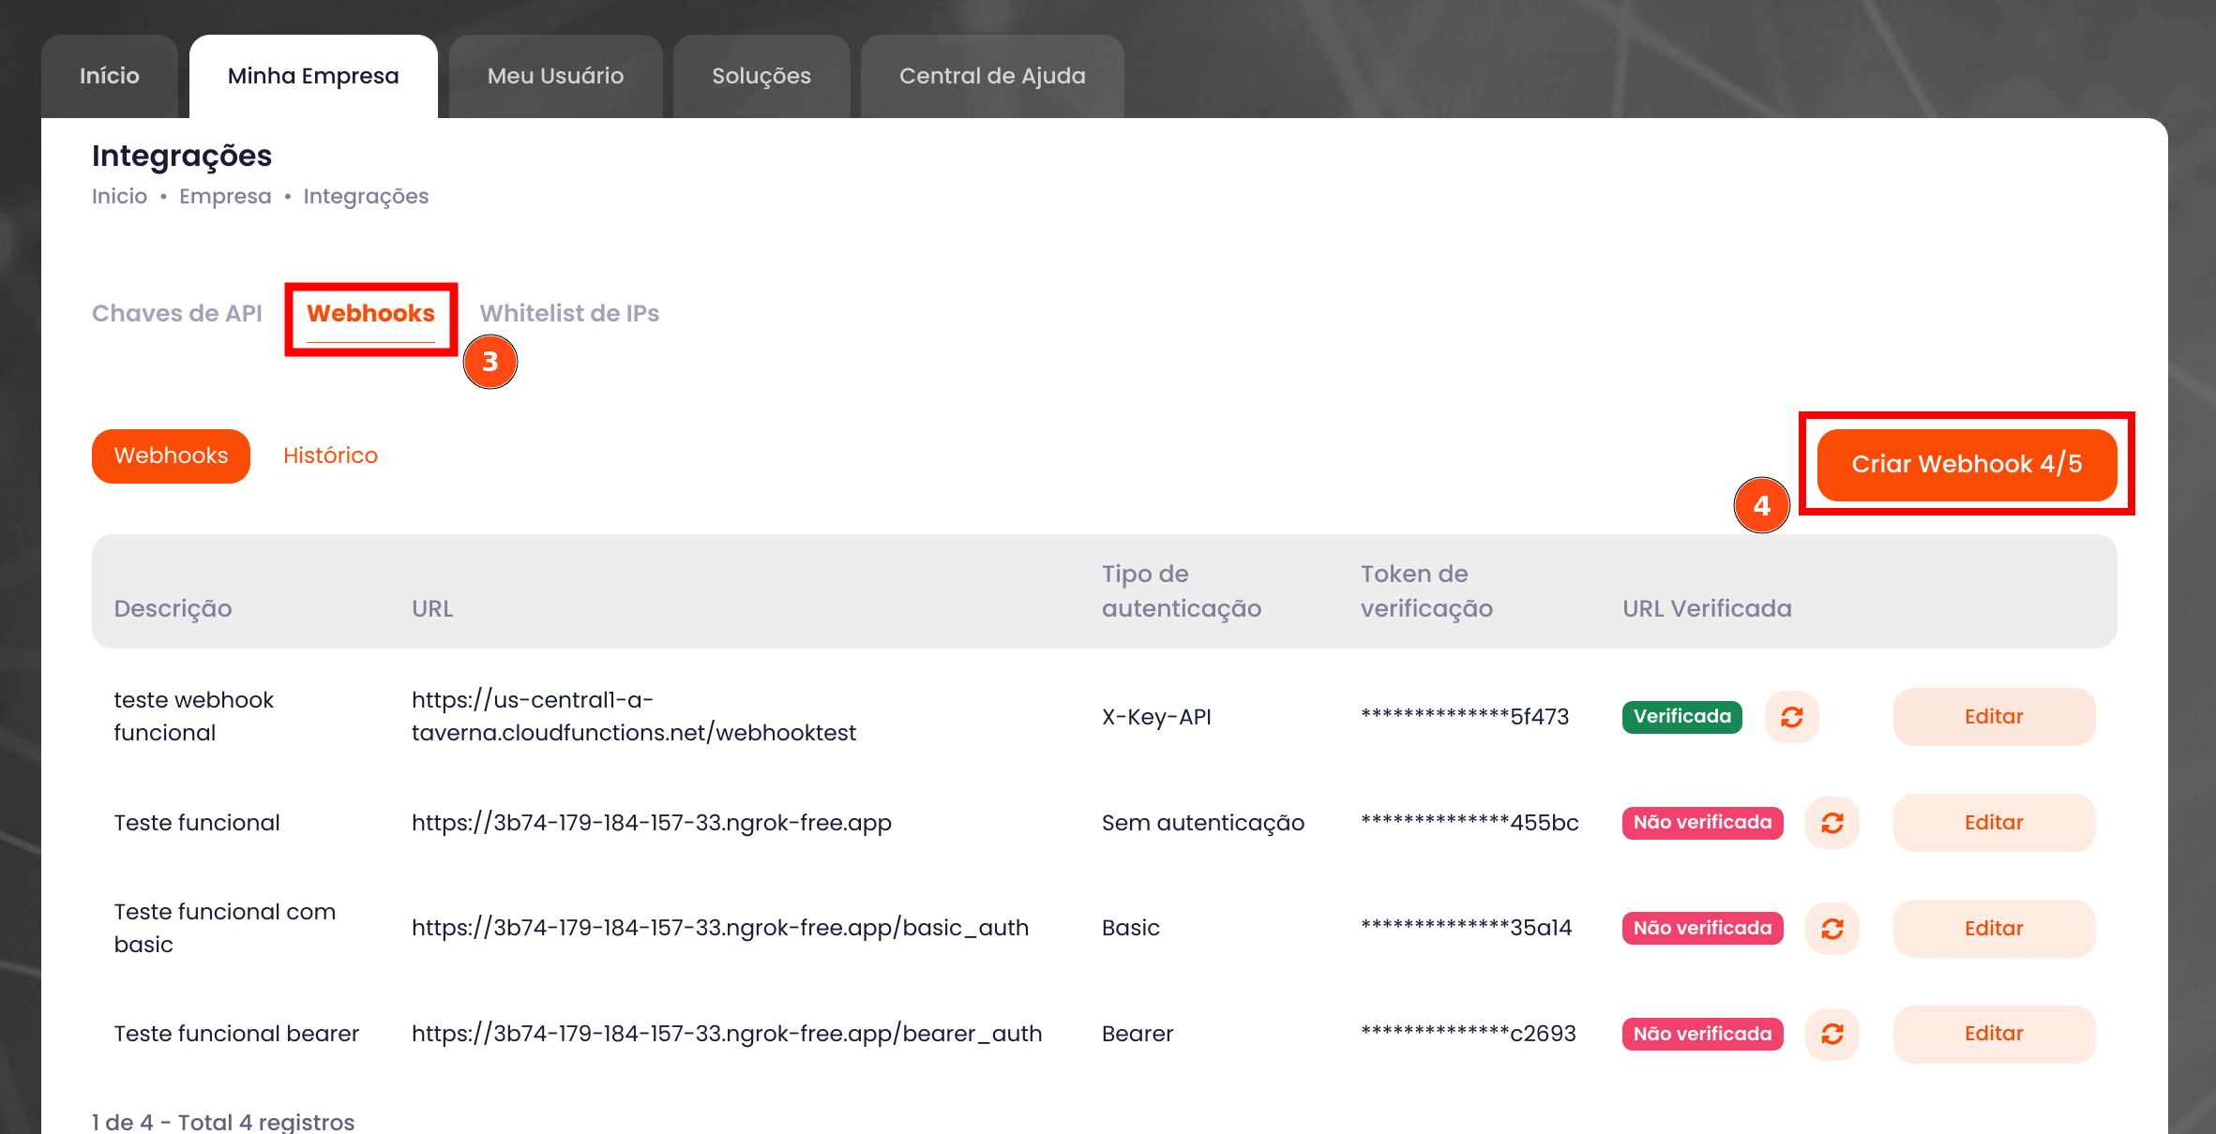Viewport: 2216px width, 1134px height.
Task: Open the Início tab
Action: pyautogui.click(x=109, y=76)
